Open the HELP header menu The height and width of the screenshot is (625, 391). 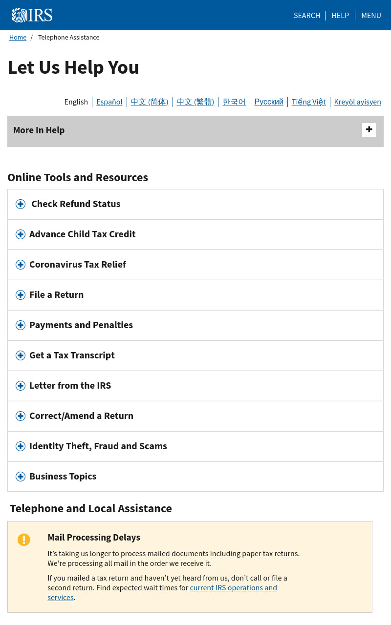340,16
